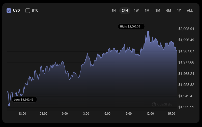View the 1Y time range
The height and width of the screenshot is (127, 202).
pos(179,11)
